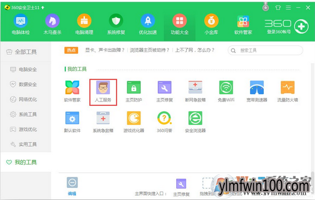Select the 功能大全 tab icon
The height and width of the screenshot is (200, 315).
click(x=179, y=21)
